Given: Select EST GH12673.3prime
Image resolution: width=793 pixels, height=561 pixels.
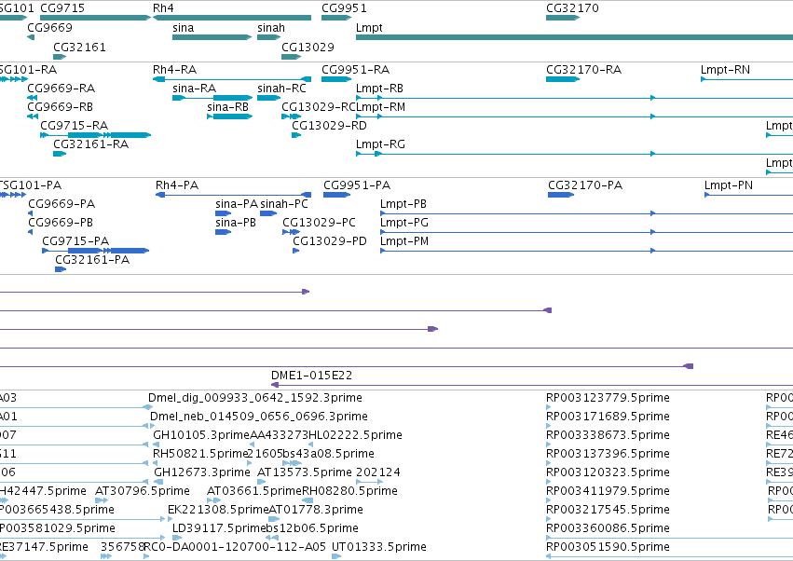Looking at the screenshot, I should click(x=202, y=472).
